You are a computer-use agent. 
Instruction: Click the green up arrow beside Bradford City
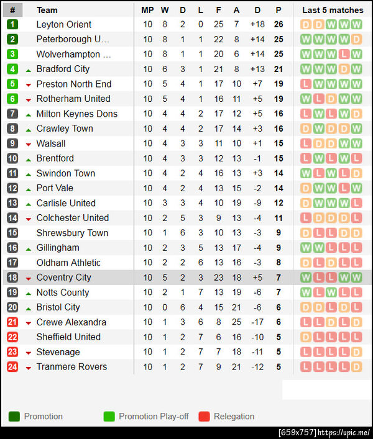(x=29, y=70)
